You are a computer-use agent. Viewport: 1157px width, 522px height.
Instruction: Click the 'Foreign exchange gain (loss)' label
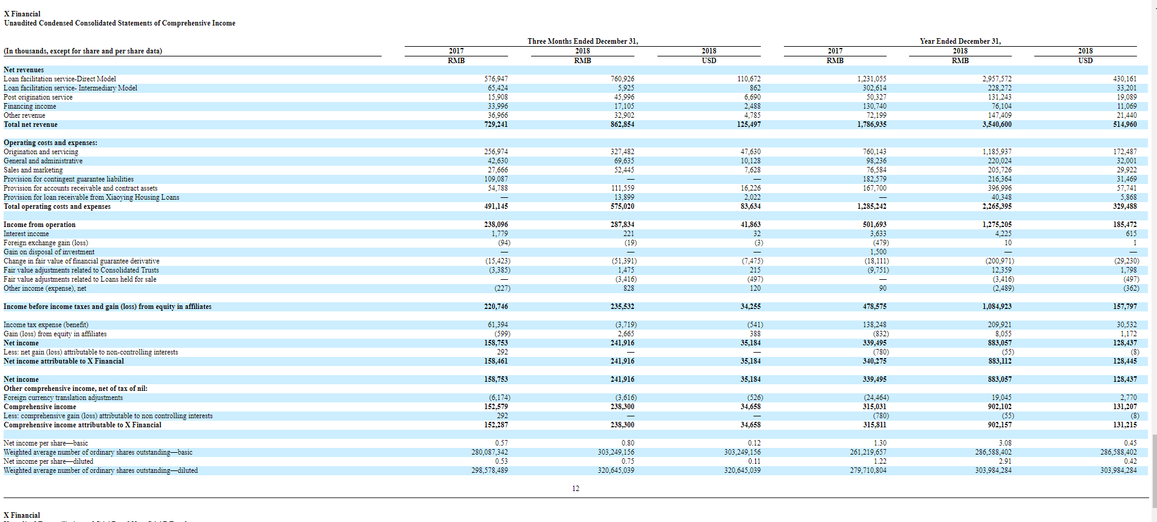click(x=46, y=243)
